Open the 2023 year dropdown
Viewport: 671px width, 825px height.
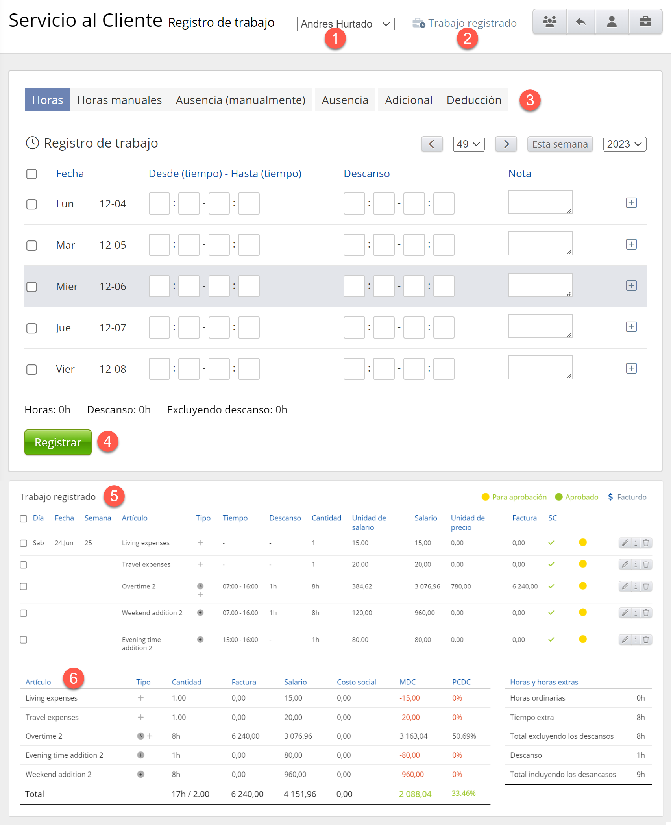(624, 144)
